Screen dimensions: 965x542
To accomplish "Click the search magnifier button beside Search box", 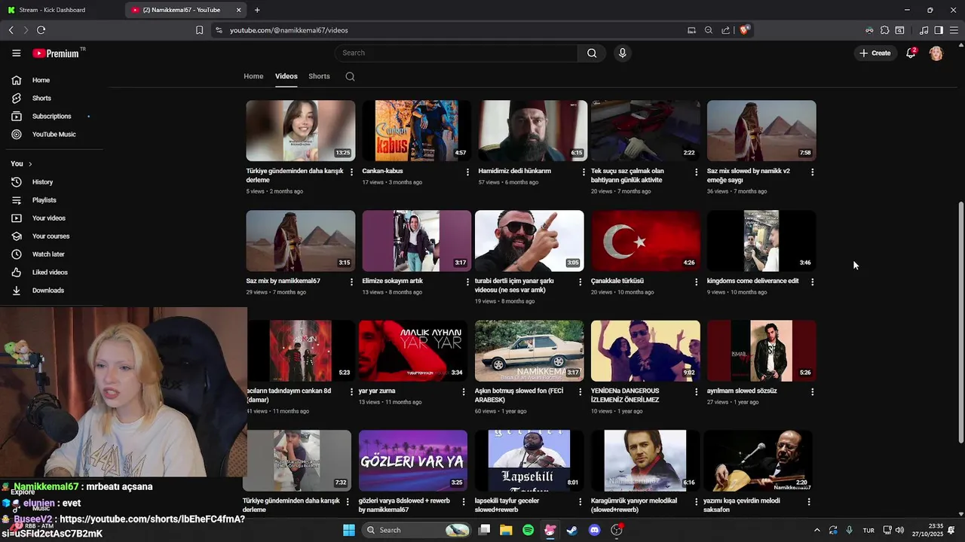I will tap(592, 53).
